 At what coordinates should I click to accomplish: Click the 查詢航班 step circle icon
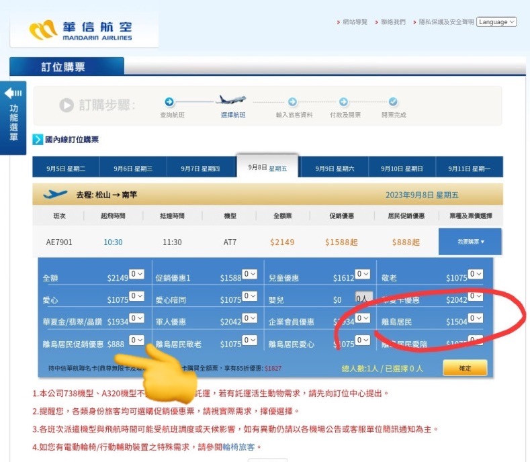pyautogui.click(x=169, y=101)
